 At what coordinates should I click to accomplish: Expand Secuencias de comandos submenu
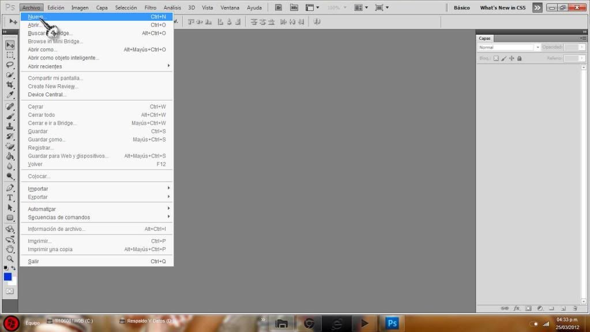pos(97,218)
